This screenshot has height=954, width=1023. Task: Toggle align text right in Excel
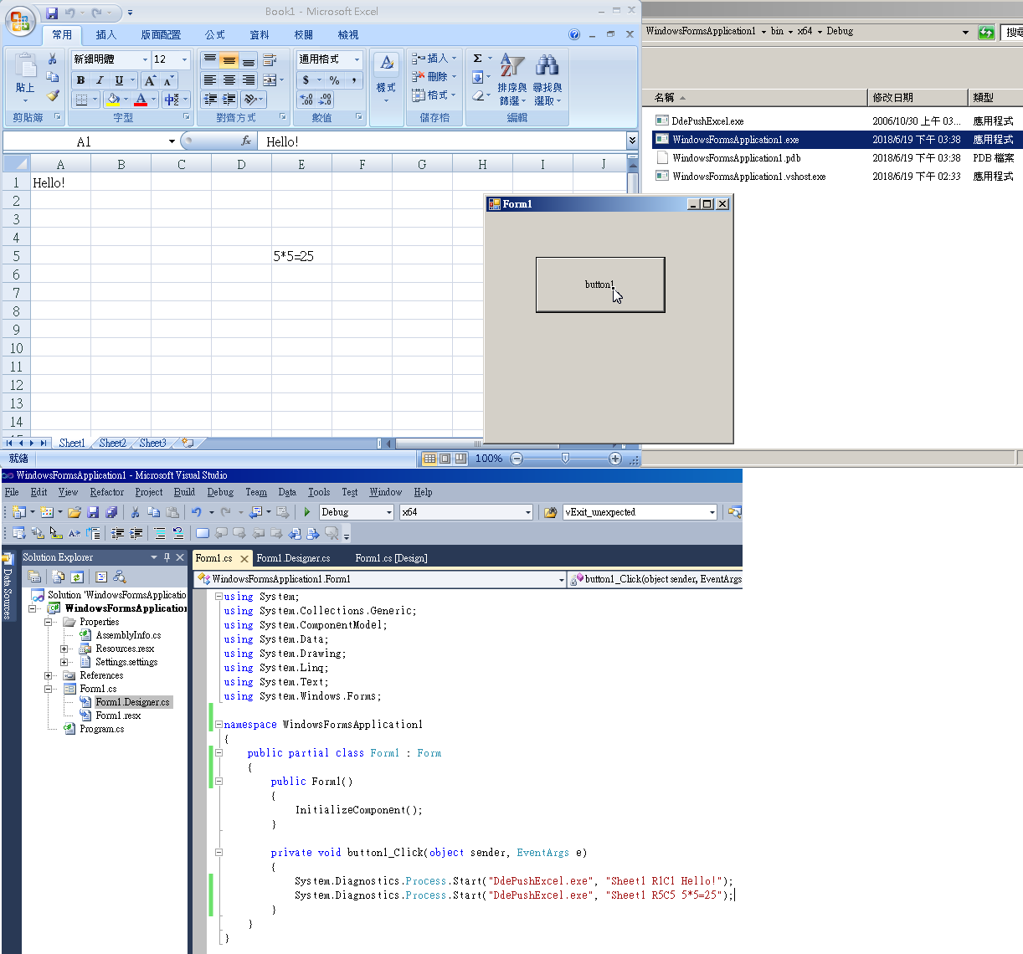click(x=249, y=80)
